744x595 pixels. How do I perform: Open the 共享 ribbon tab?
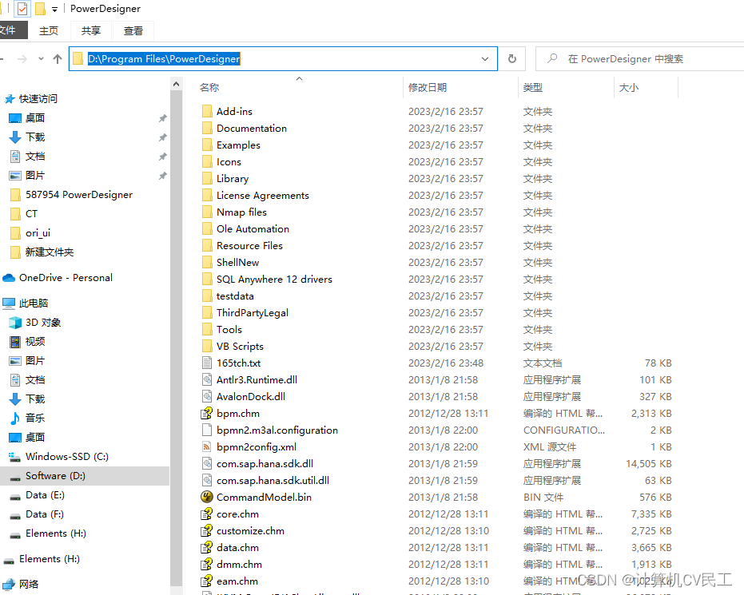coord(90,31)
